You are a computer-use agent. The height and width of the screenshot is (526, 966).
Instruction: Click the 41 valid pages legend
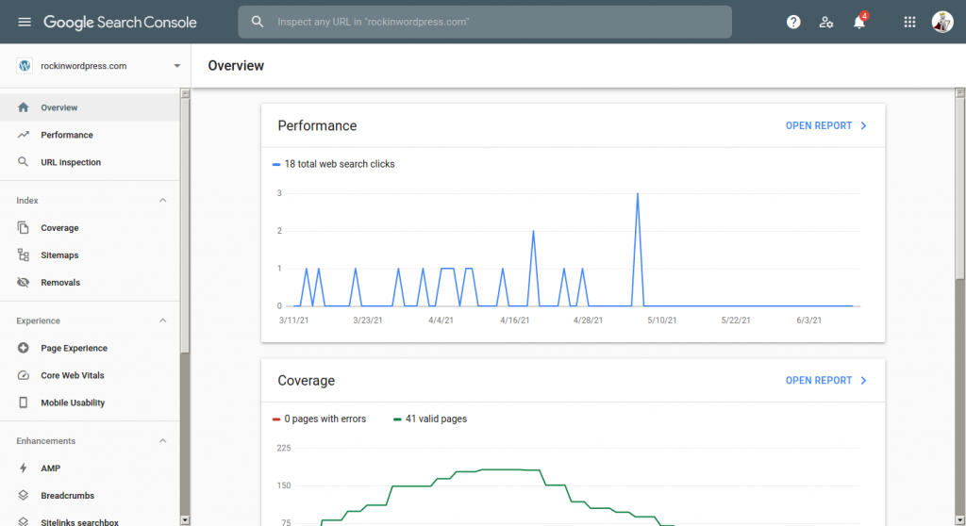click(x=430, y=419)
